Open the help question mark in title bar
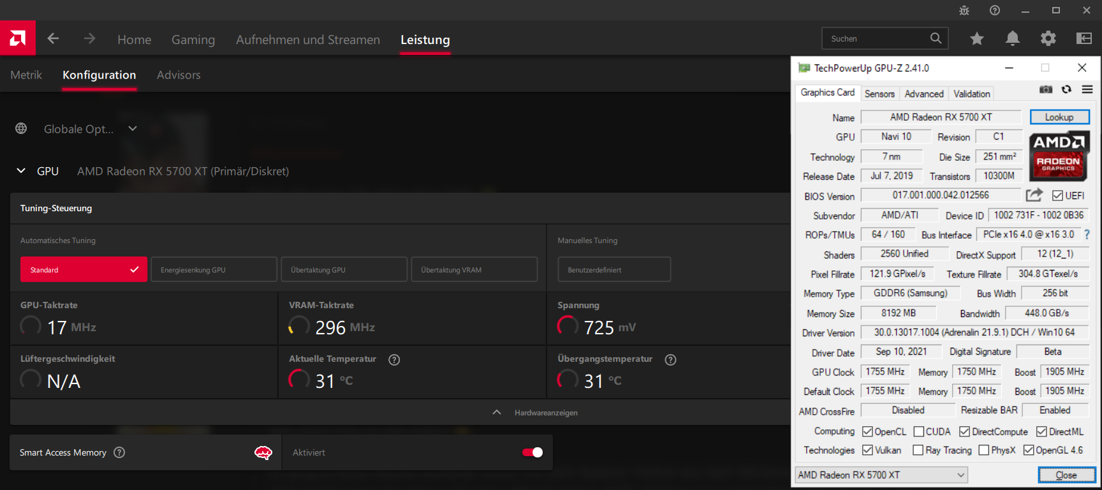Image resolution: width=1102 pixels, height=490 pixels. 995,10
